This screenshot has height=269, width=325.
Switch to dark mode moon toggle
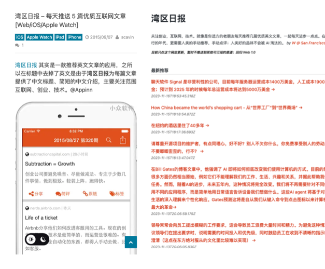click(x=44, y=239)
